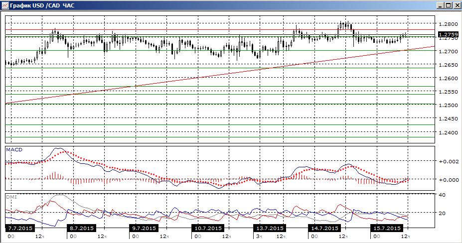
Task: Click the 1.2400 price axis label
Action: click(x=448, y=132)
